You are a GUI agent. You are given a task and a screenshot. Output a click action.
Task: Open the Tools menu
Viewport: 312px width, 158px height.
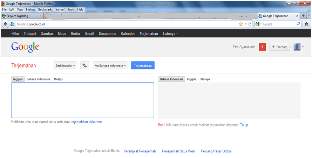[71, 9]
